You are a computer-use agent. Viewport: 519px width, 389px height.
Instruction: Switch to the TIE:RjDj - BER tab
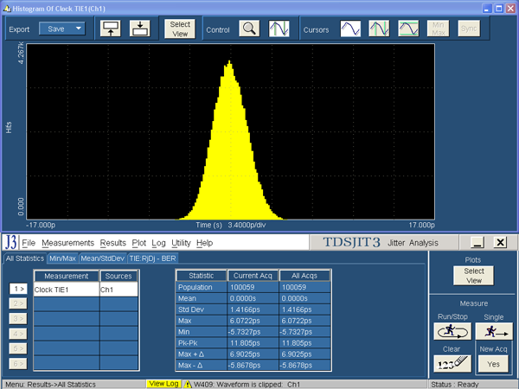coord(154,258)
